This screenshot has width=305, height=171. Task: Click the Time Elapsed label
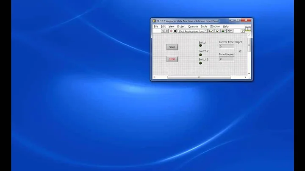click(x=227, y=54)
